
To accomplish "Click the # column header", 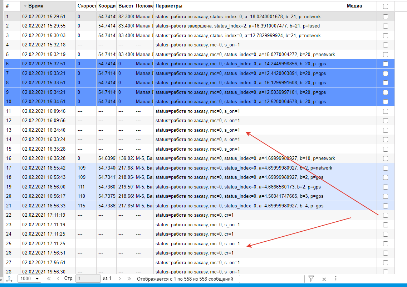I will click(x=8, y=6).
